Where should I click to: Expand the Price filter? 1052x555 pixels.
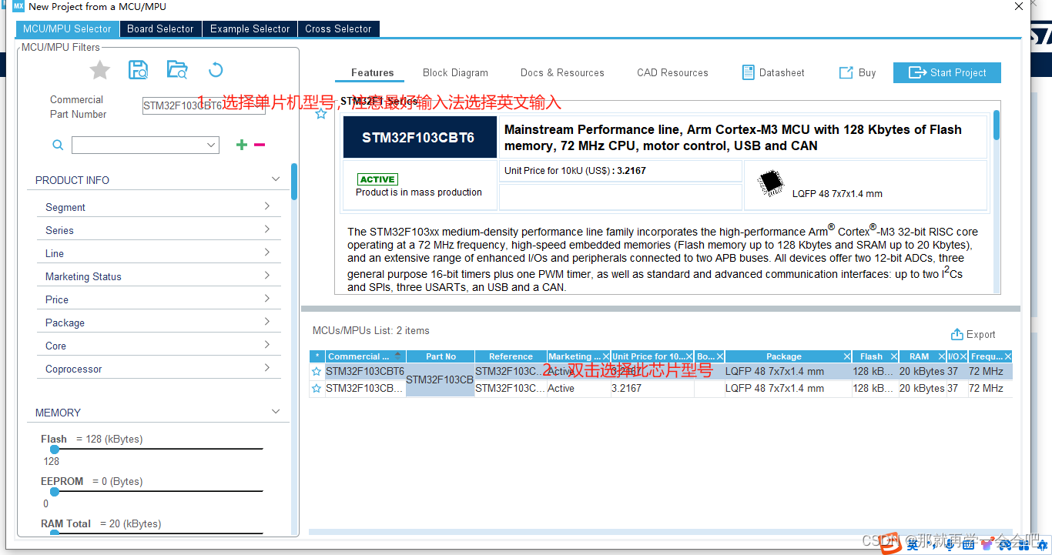click(267, 299)
